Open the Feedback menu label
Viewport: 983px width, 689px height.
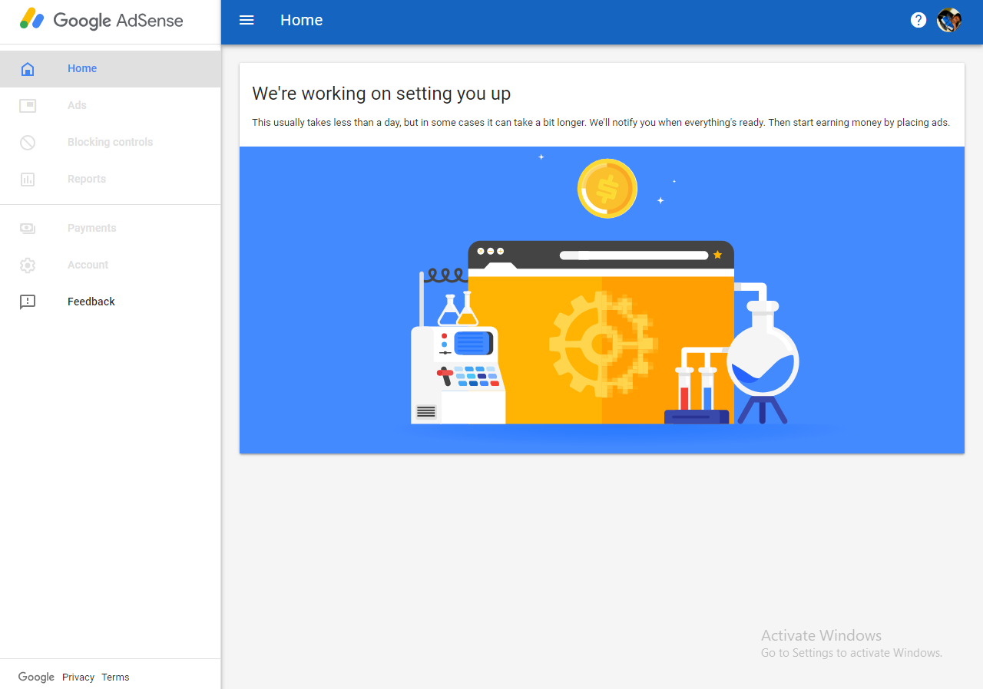[x=91, y=302]
